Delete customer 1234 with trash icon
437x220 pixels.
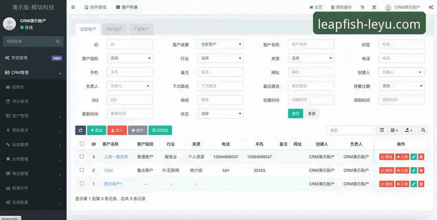[421, 170]
